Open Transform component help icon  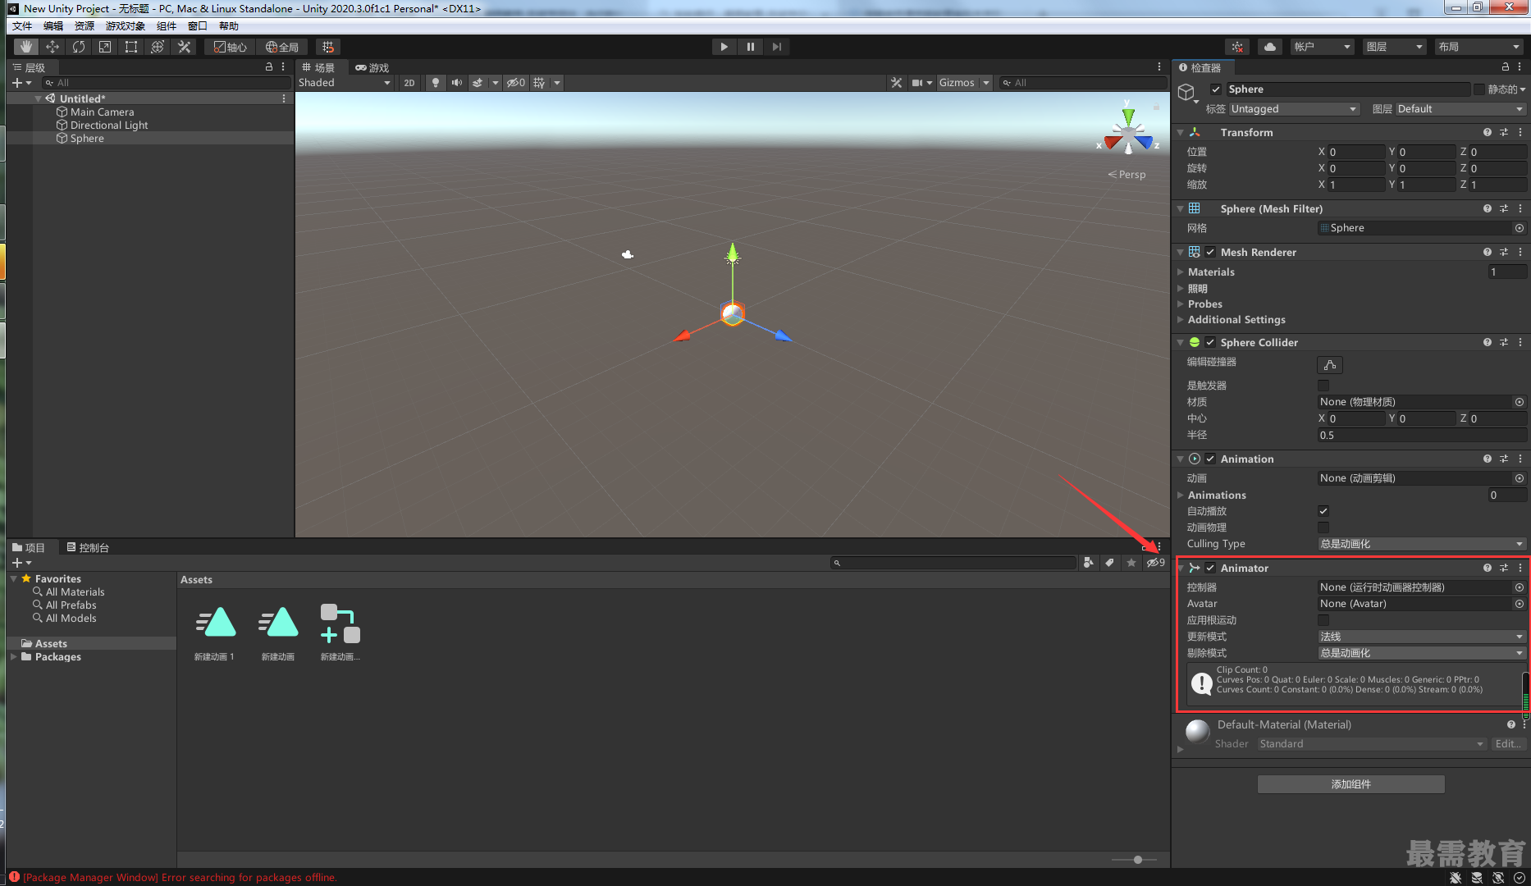(x=1487, y=132)
